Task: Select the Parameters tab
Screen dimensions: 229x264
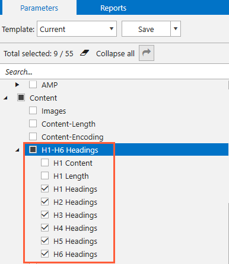Action: (39, 8)
